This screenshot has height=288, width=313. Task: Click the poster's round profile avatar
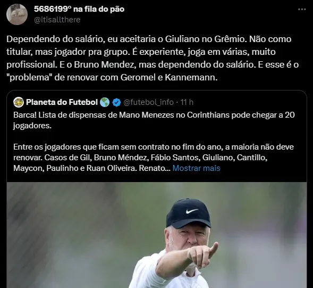coord(17,14)
